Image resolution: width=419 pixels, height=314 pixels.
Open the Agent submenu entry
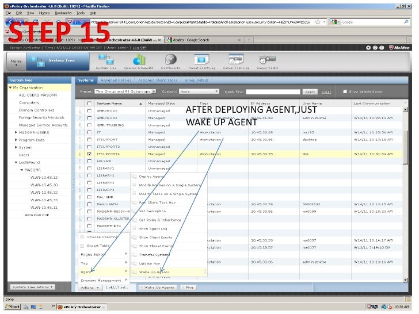pyautogui.click(x=104, y=272)
